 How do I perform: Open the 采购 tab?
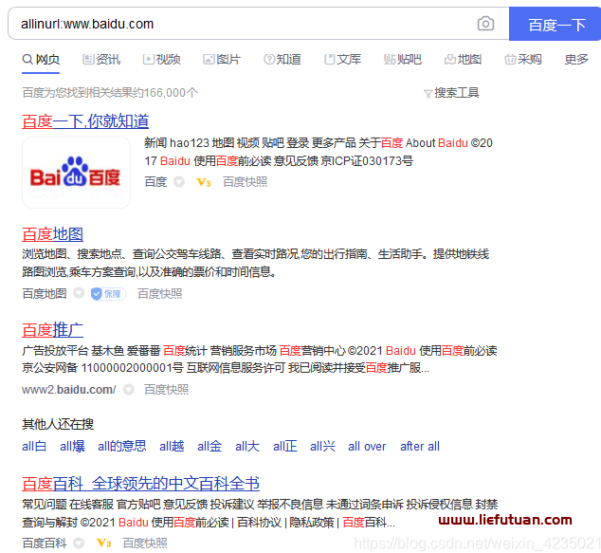(523, 60)
